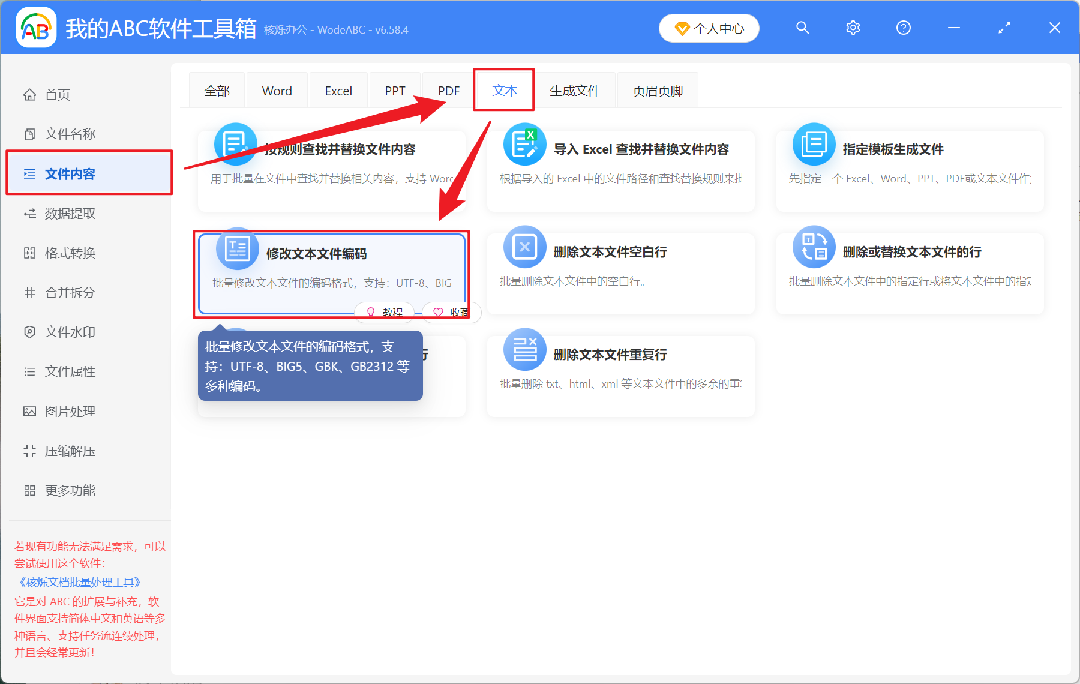Switch to the PPT tab

395,90
